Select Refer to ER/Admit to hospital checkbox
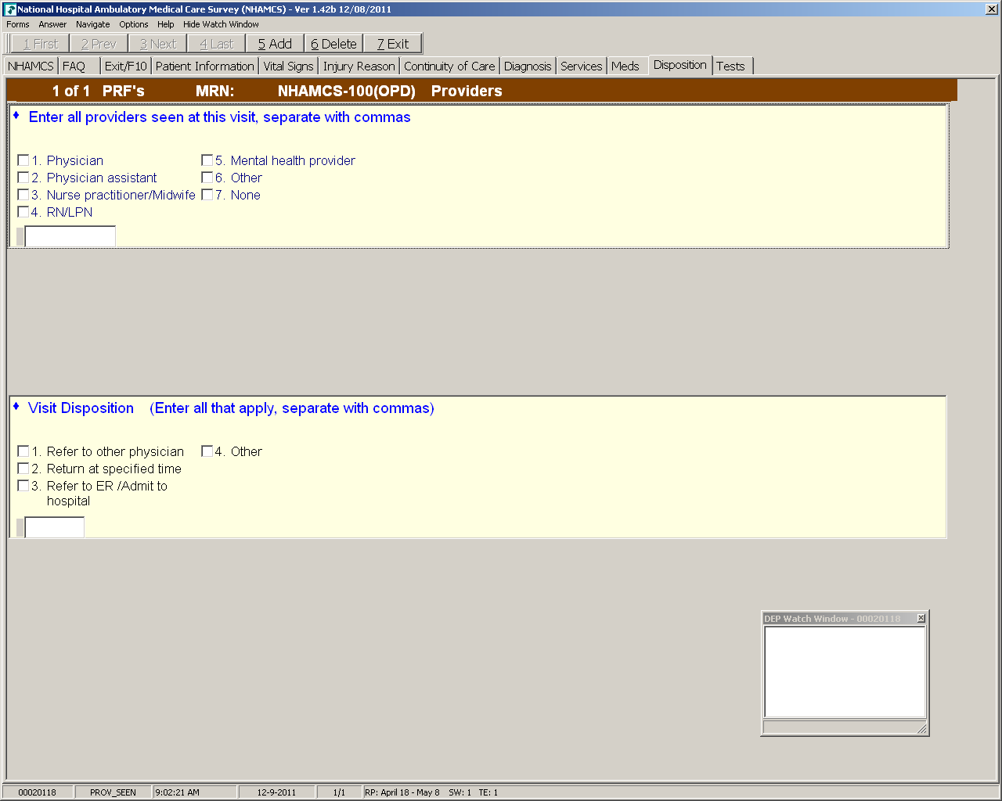Screen dimensions: 1002x801 pyautogui.click(x=23, y=486)
